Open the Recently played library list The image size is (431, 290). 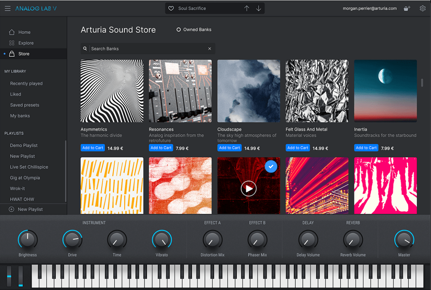point(26,84)
